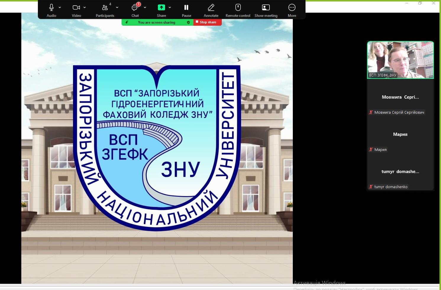Select the ВСП ЗГЕФК ЗНУ video thumbnail
This screenshot has width=441, height=290.
click(x=400, y=60)
